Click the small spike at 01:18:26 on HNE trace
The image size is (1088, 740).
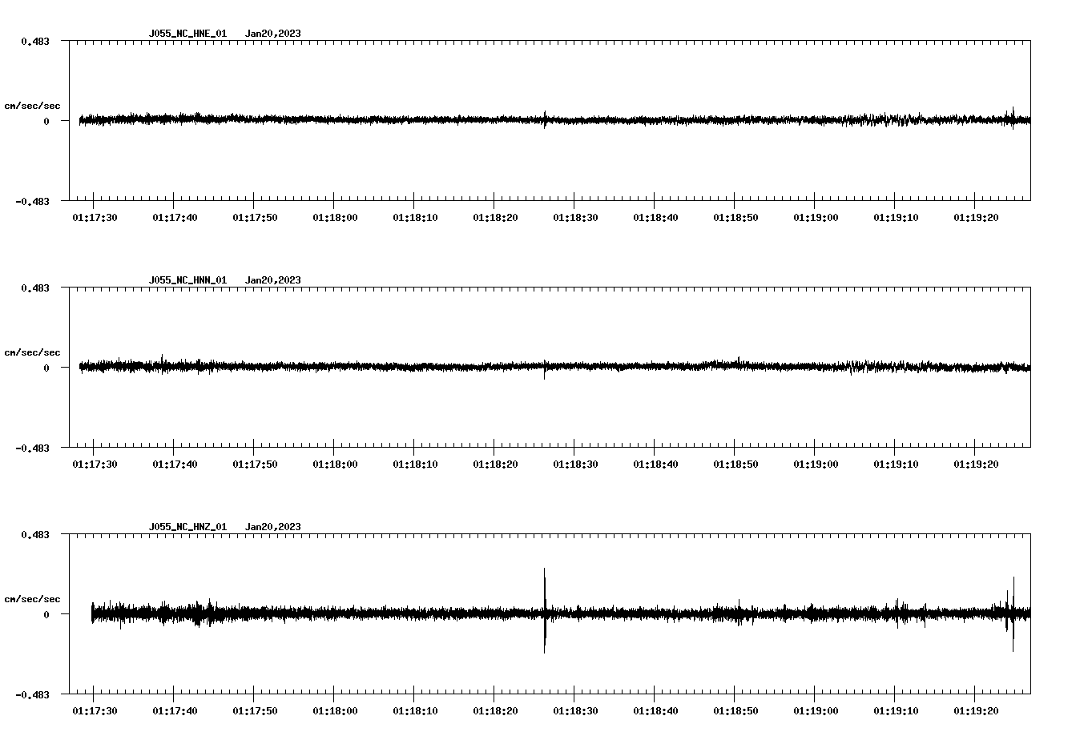pyautogui.click(x=546, y=120)
